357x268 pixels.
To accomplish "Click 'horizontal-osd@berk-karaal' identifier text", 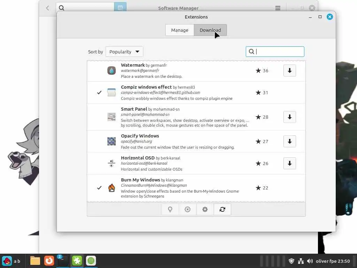I will click(x=144, y=163).
